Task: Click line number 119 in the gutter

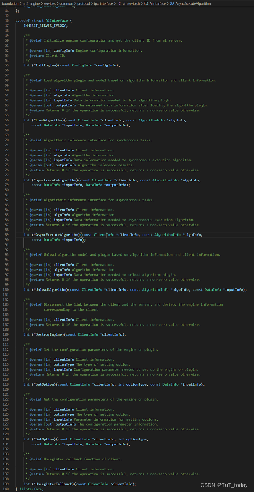Action: 6,384
